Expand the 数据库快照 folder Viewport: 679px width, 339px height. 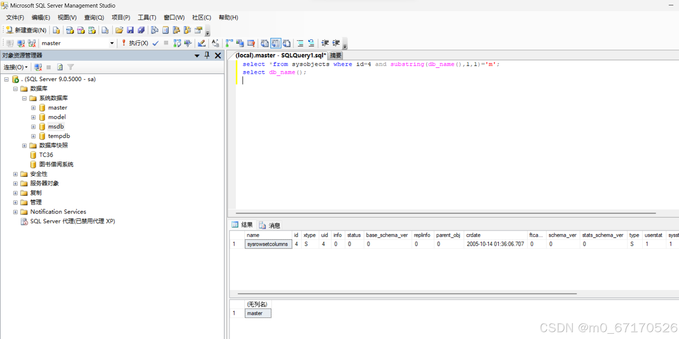(24, 145)
